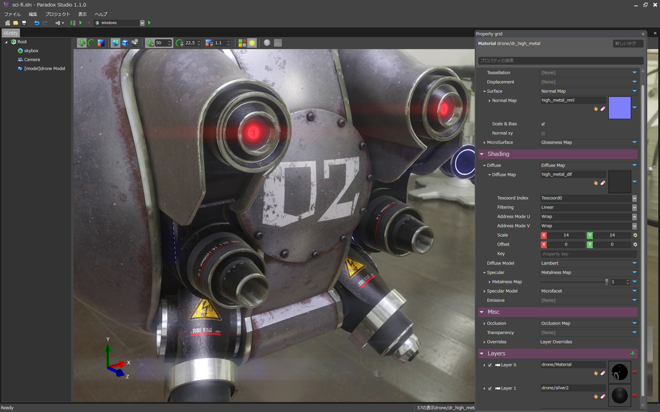Click the blue Normal Map texture swatch
The image size is (660, 412).
coord(619,108)
